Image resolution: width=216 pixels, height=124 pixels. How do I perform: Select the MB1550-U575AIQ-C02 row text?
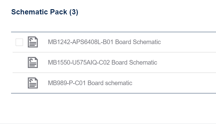102,62
